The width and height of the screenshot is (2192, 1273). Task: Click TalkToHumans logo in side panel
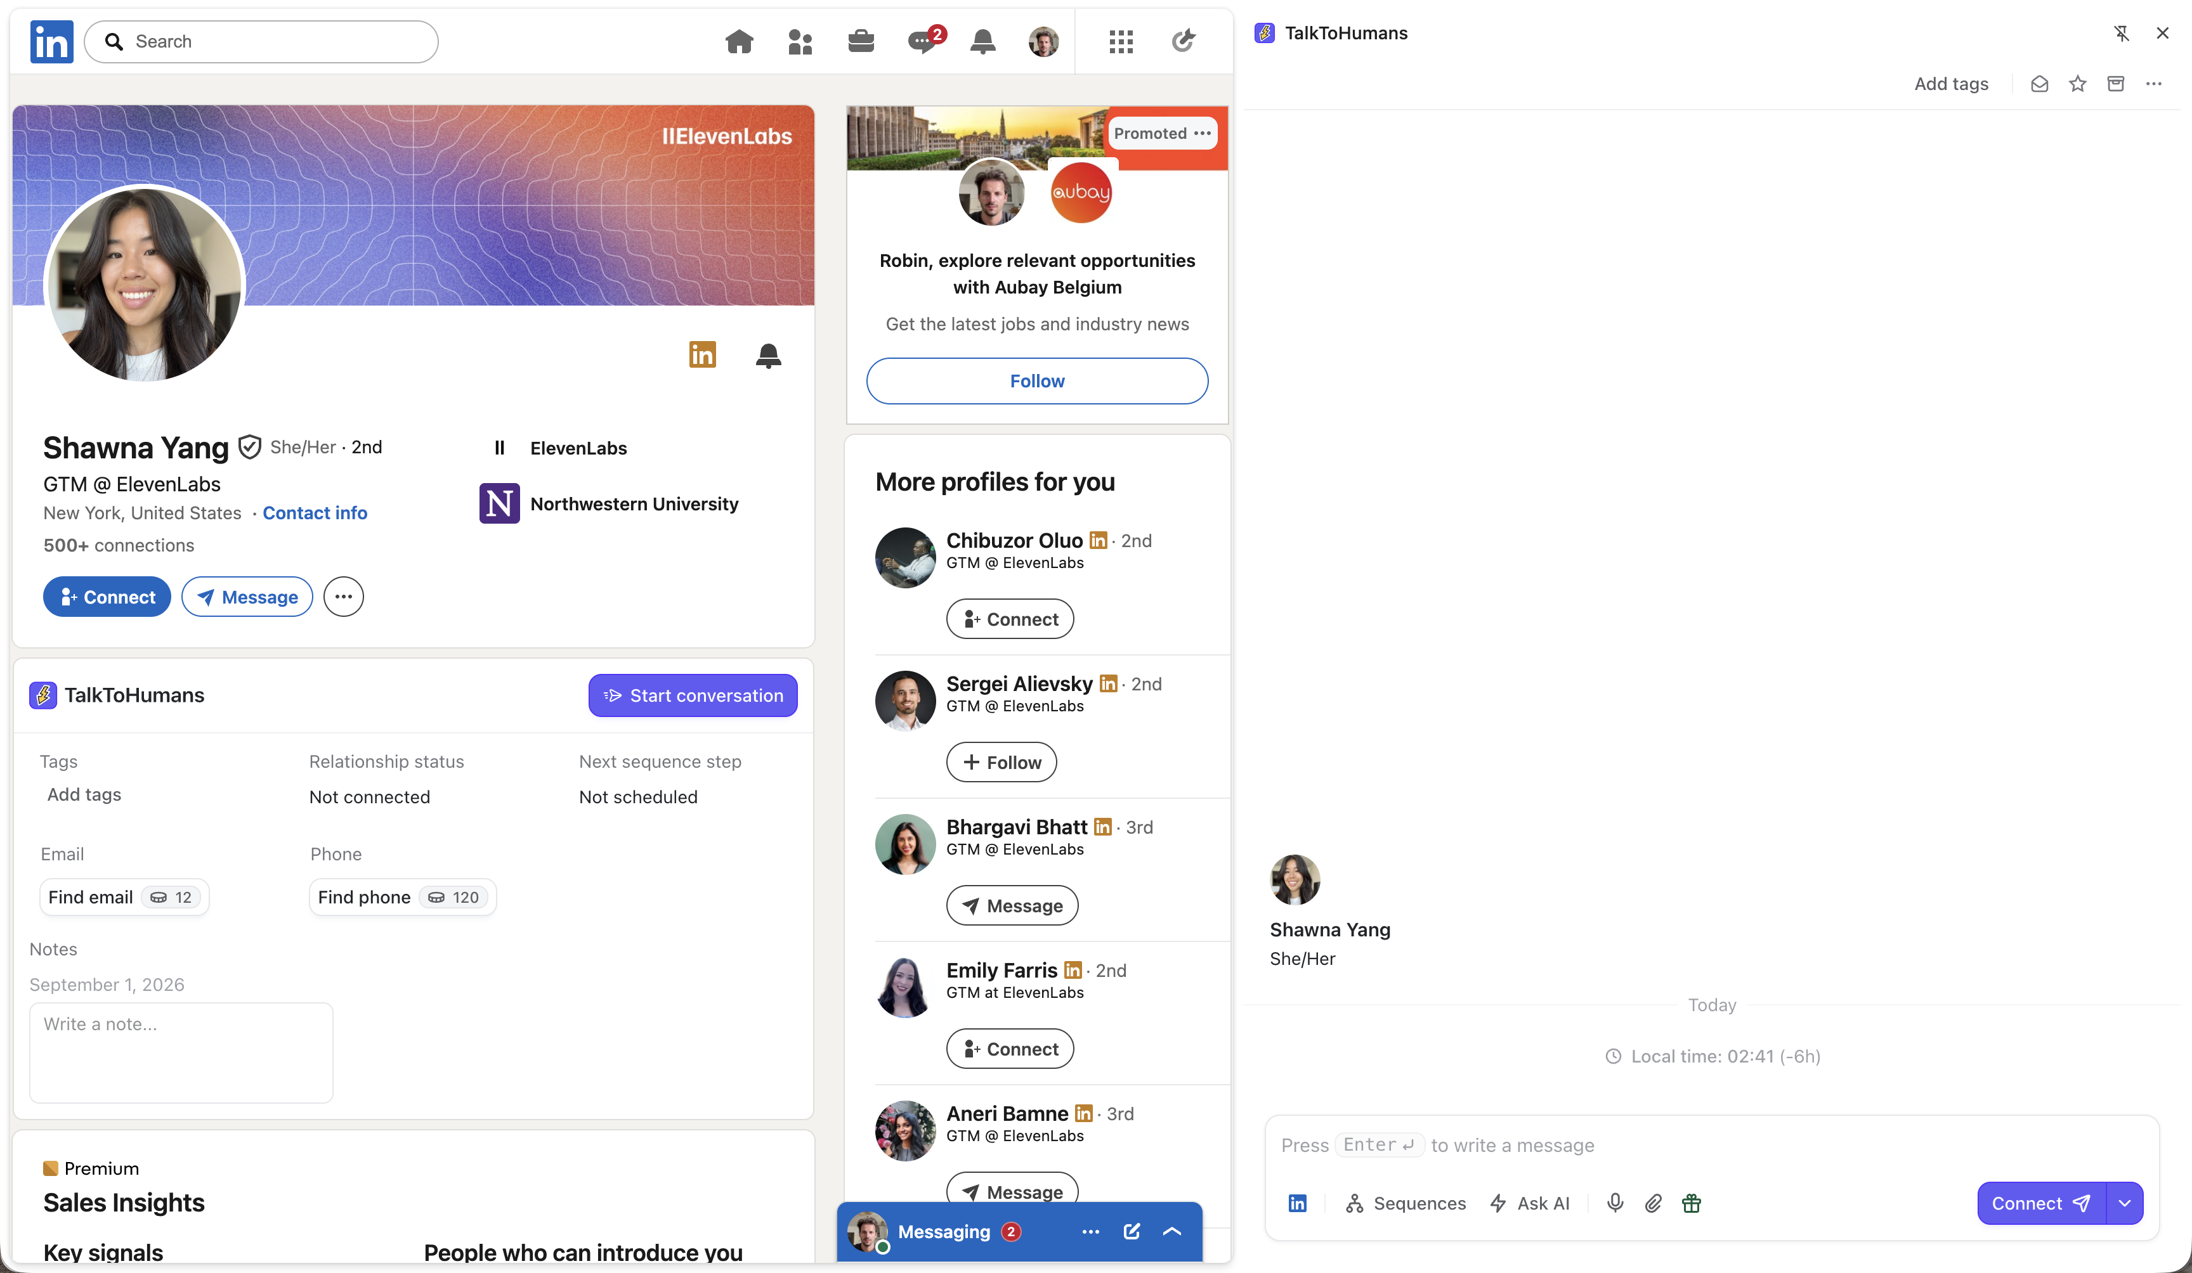(1265, 33)
